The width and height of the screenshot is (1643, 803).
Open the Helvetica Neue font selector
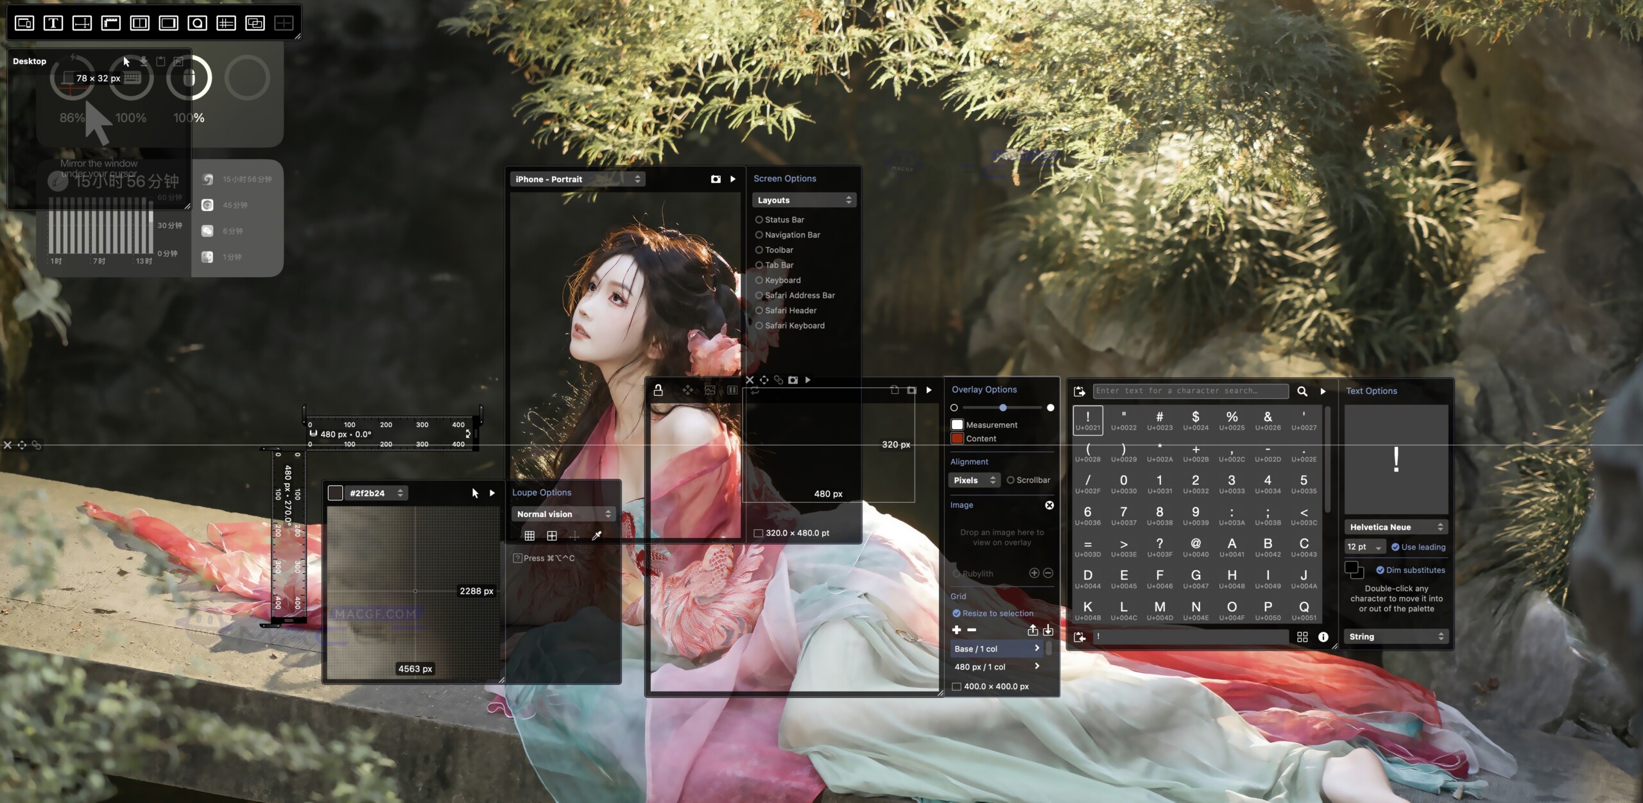pyautogui.click(x=1397, y=527)
